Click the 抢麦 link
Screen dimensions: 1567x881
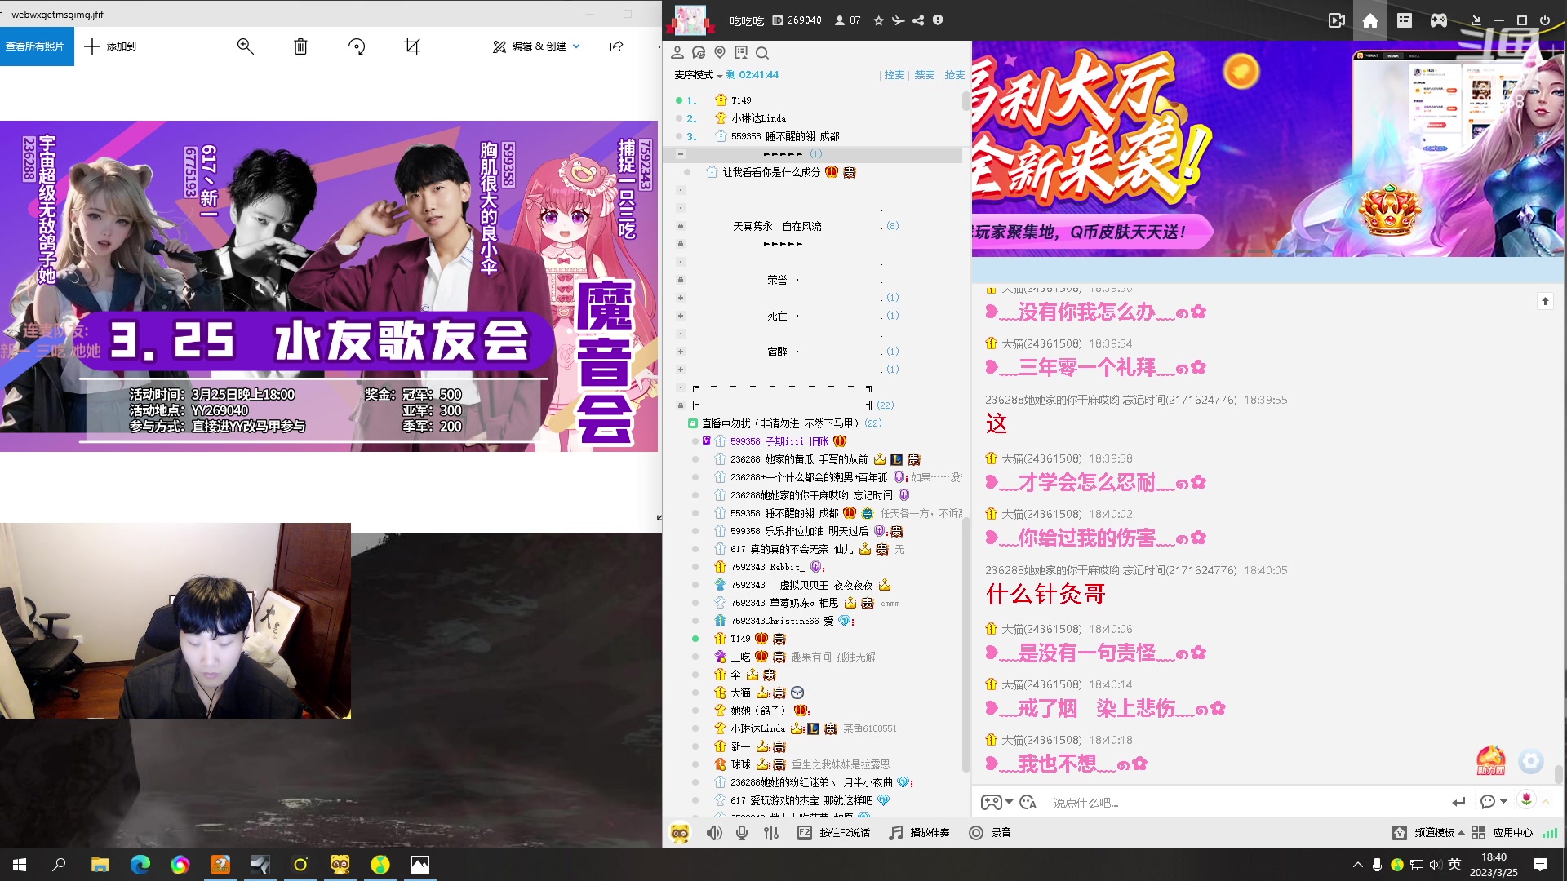click(x=954, y=74)
